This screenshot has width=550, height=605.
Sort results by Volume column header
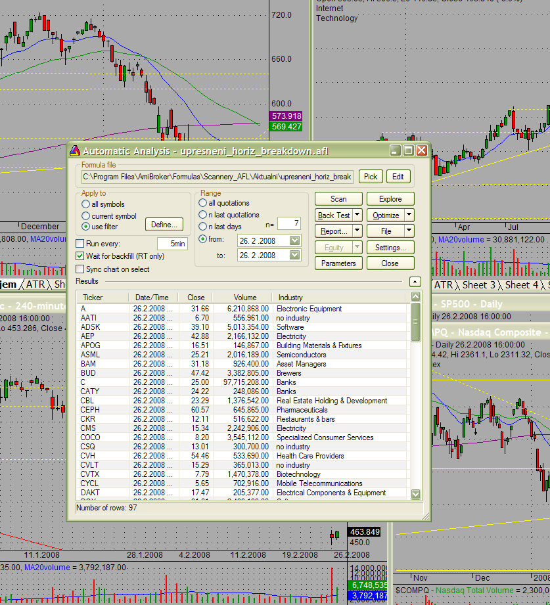[242, 298]
